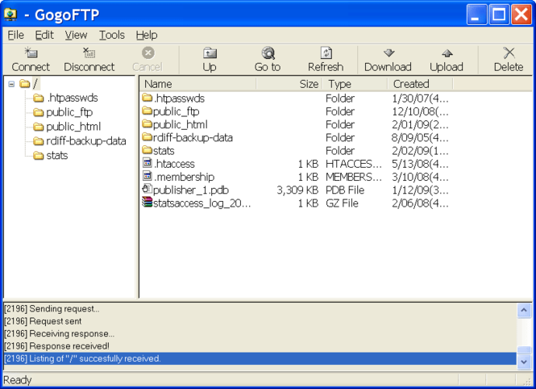This screenshot has height=389, width=536.
Task: Click the Upload toolbar icon
Action: pyautogui.click(x=447, y=53)
